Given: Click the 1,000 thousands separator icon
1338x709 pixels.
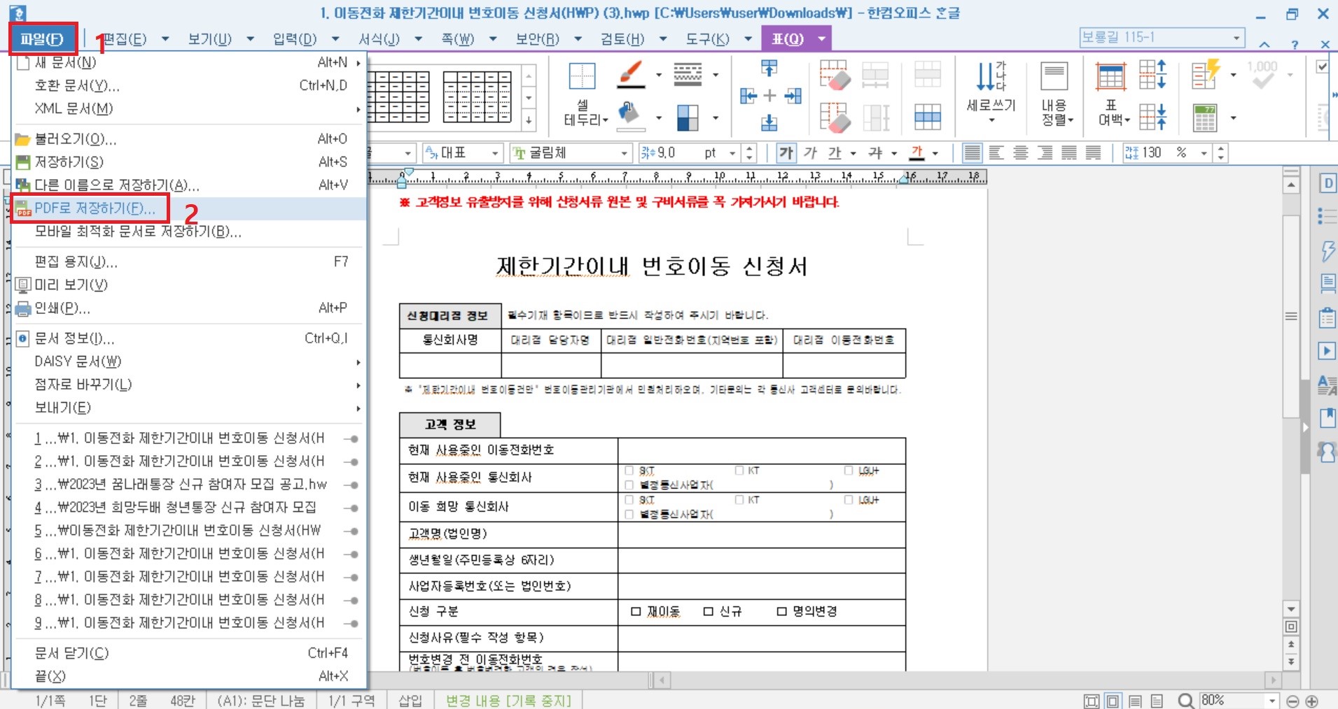Looking at the screenshot, I should click(x=1262, y=74).
